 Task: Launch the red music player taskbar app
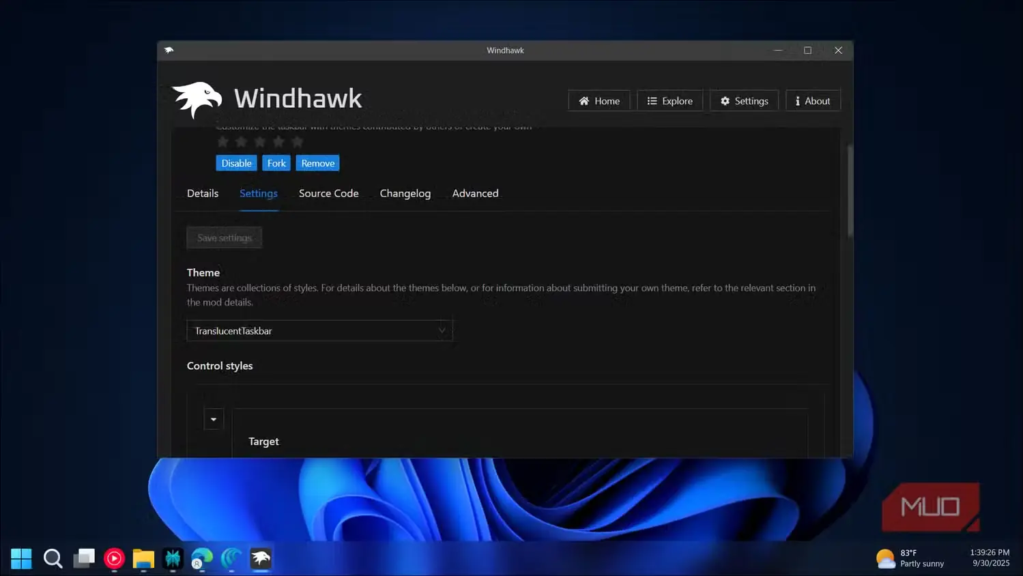(114, 558)
